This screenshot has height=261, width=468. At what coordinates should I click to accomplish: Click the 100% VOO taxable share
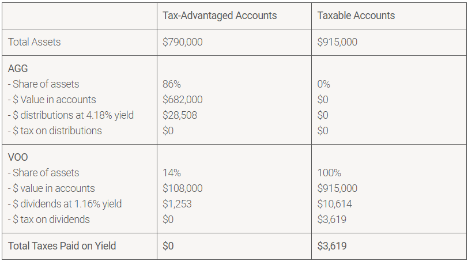[329, 173]
